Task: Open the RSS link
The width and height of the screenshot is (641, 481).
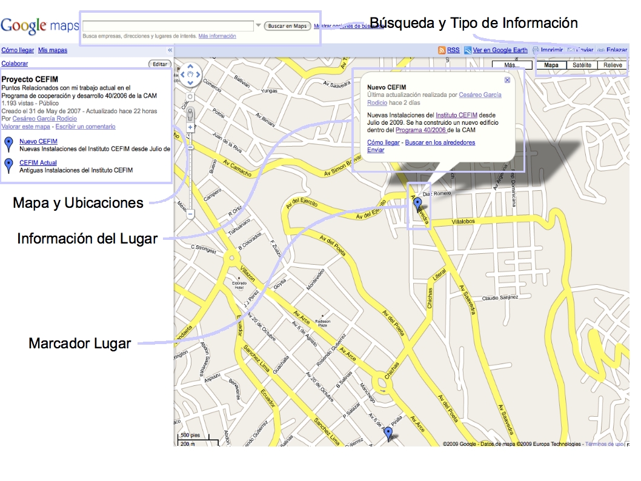Action: pos(453,50)
